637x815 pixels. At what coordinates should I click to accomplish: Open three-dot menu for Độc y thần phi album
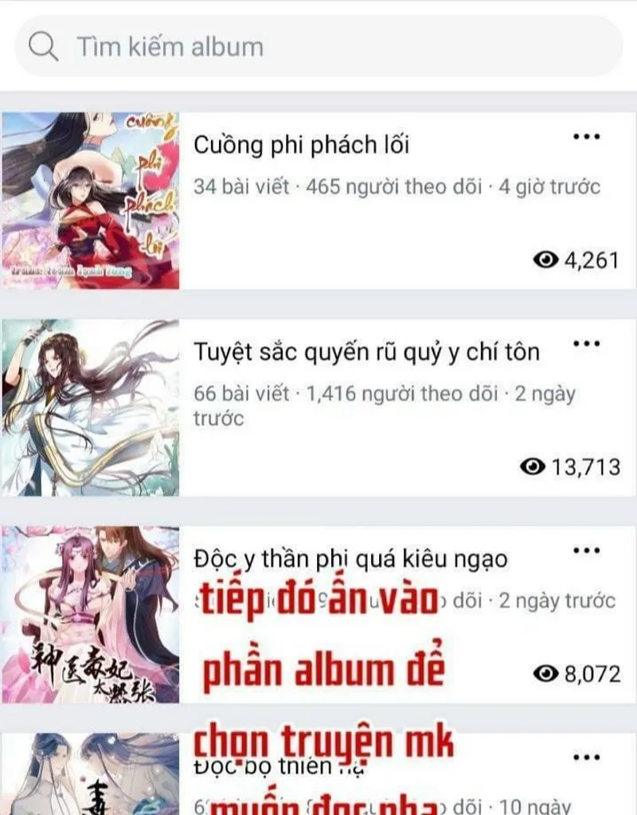[x=587, y=551]
